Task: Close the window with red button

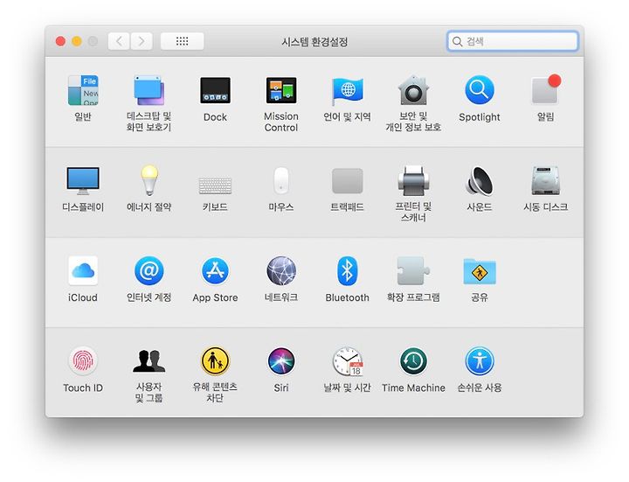Action: point(60,41)
